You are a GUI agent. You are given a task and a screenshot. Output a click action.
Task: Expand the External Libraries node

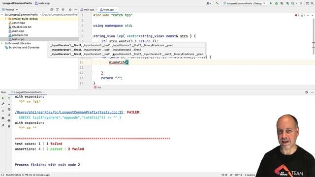(2, 43)
